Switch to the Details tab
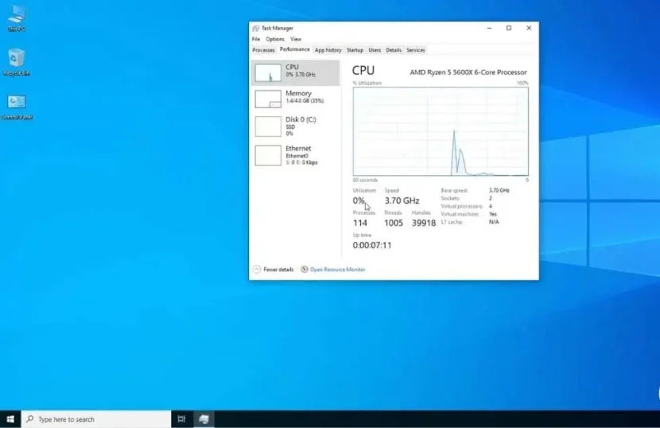Viewport: 660px width, 428px height. click(x=394, y=50)
